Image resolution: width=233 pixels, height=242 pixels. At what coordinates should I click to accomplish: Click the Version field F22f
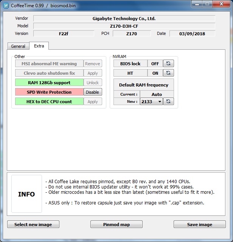pyautogui.click(x=64, y=33)
